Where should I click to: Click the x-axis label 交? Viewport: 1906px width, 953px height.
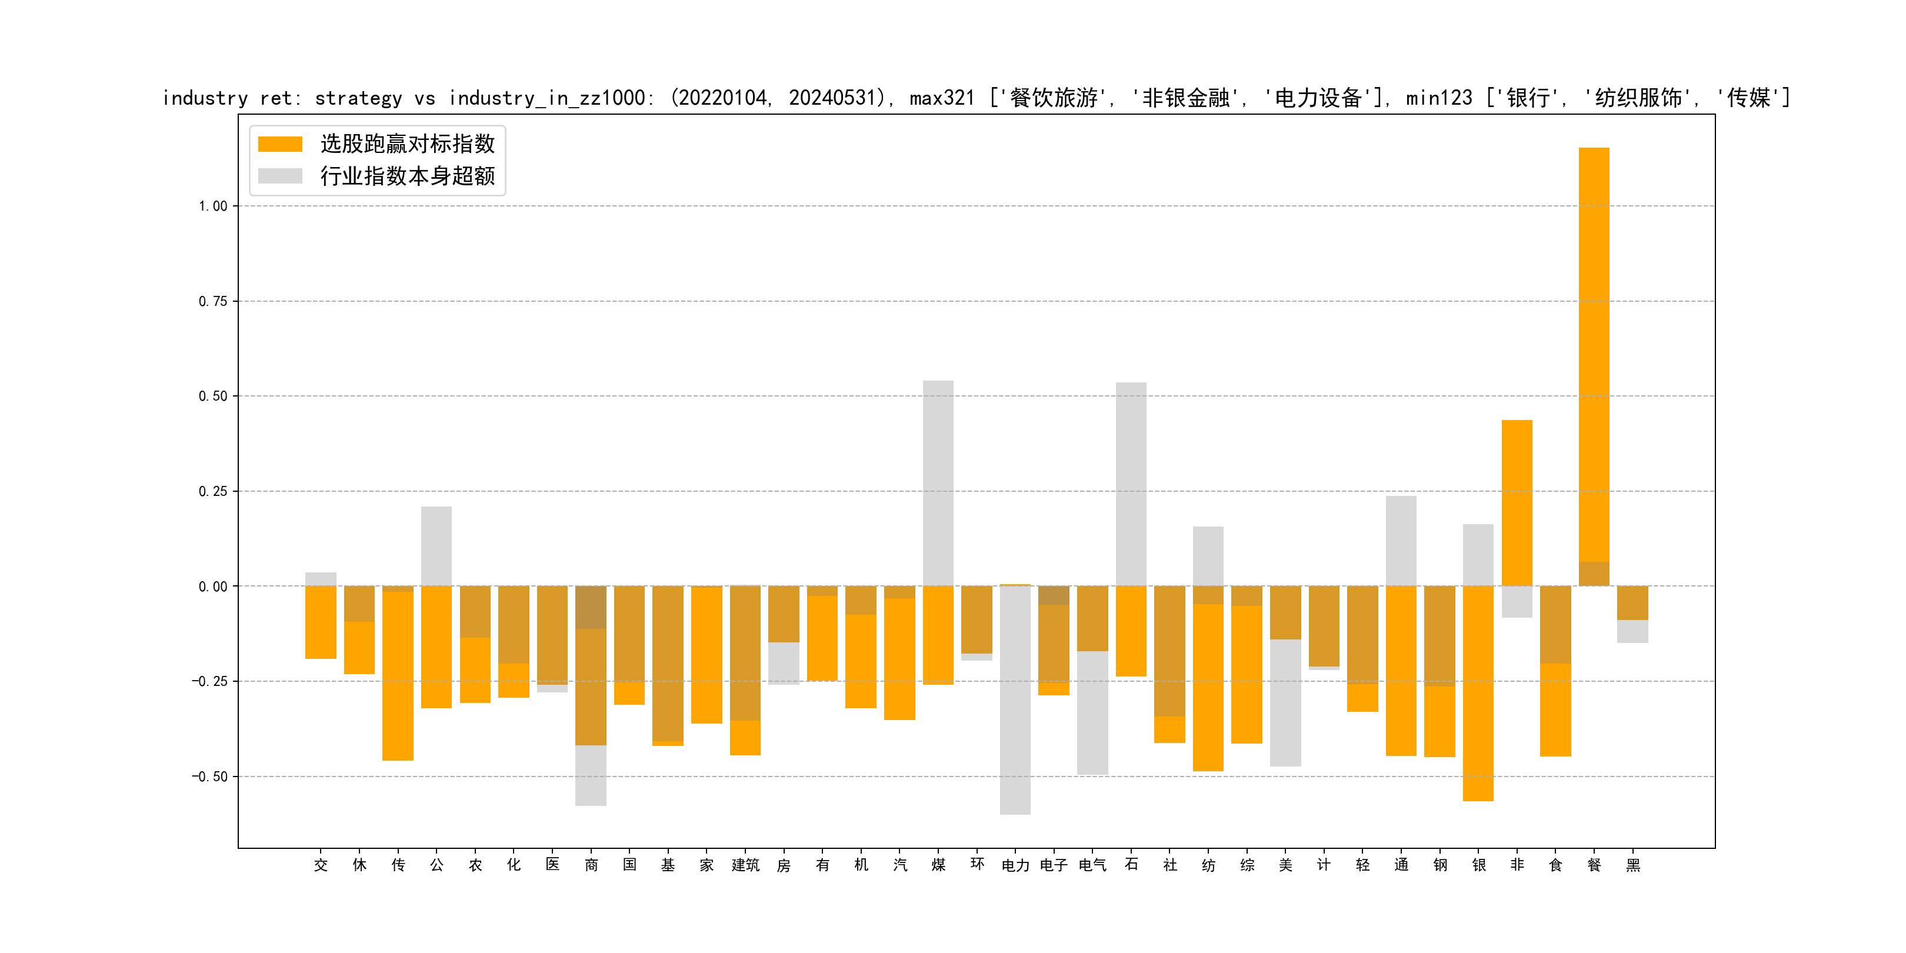(x=321, y=865)
